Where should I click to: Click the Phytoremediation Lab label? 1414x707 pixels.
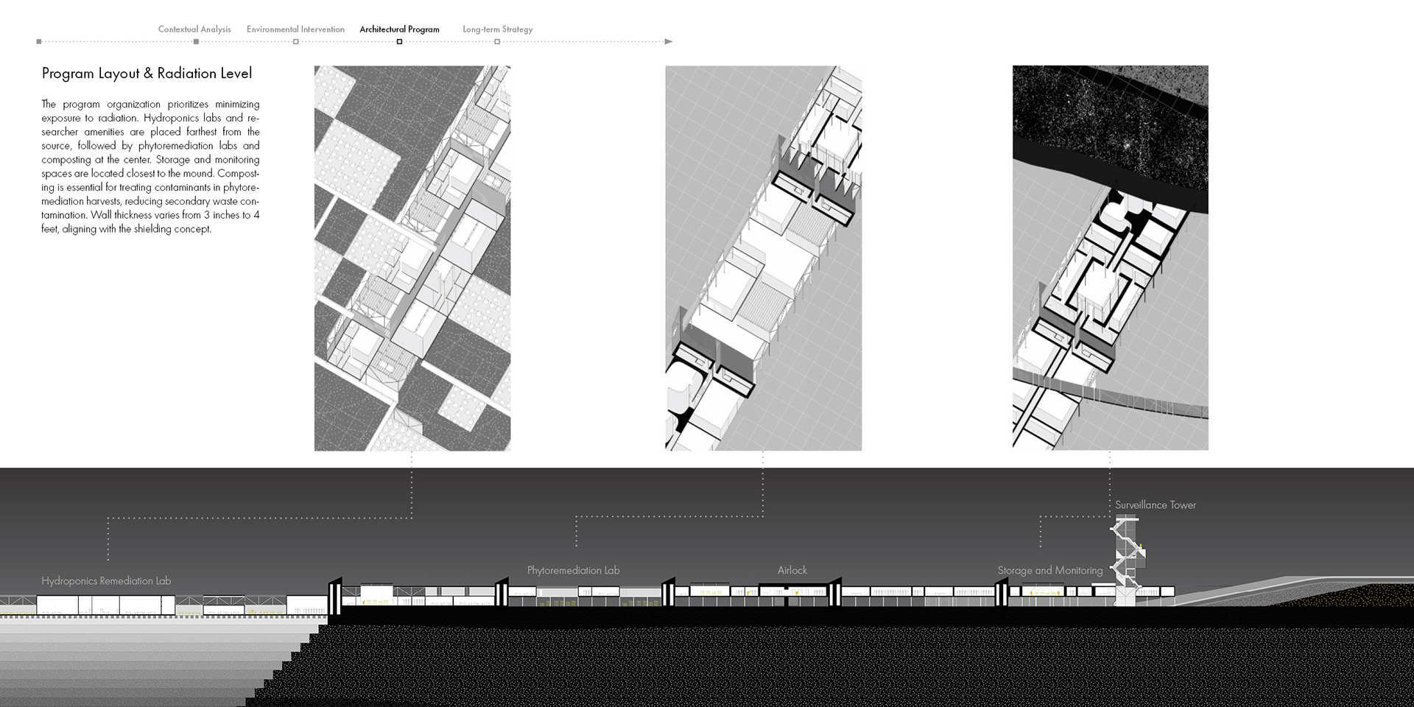click(573, 571)
